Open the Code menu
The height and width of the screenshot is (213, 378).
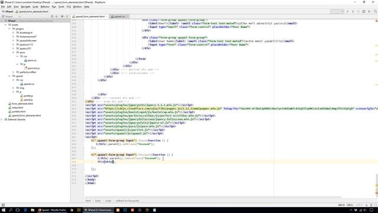tap(35, 7)
